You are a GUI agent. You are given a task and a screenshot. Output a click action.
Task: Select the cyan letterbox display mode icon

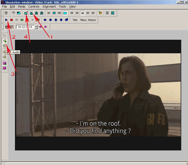tap(54, 13)
